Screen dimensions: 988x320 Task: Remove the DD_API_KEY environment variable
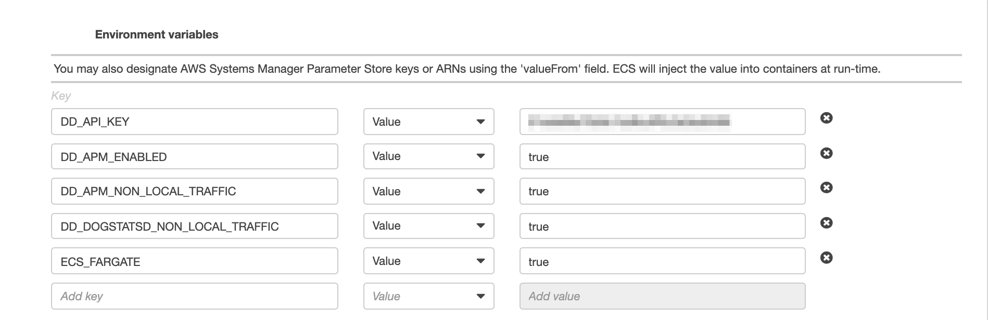click(x=828, y=118)
